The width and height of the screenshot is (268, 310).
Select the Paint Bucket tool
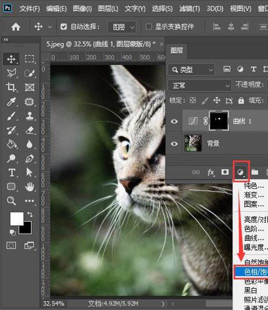tap(11, 144)
